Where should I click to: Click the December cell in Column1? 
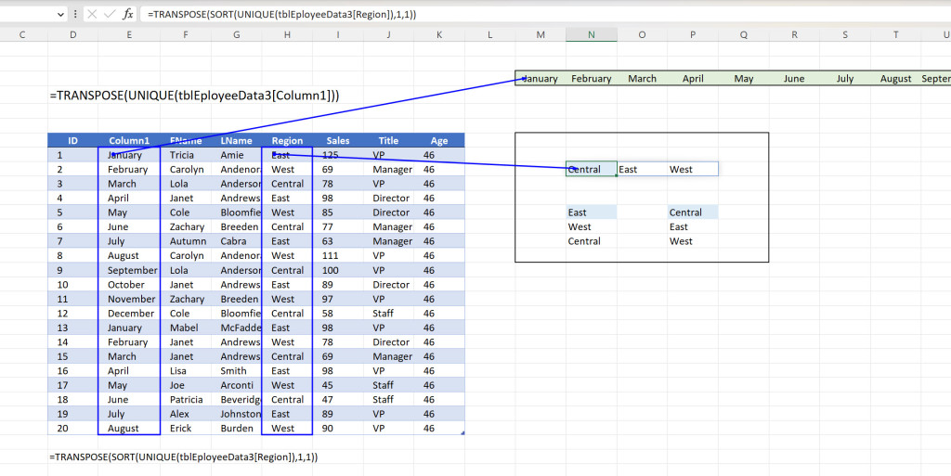(129, 313)
